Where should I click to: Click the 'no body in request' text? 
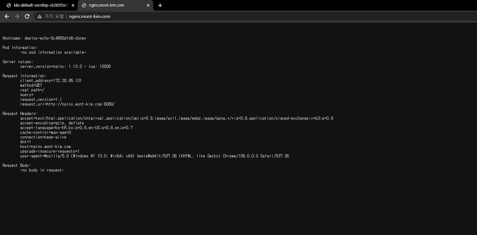[42, 170]
